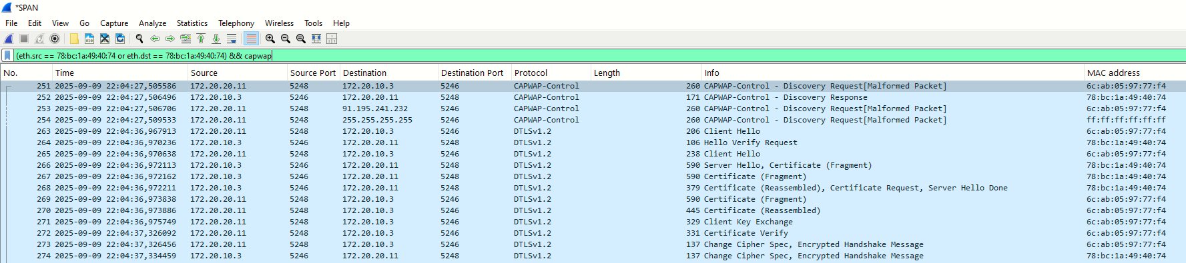Screen dimensions: 1186x263
Task: Go to specified packet icon
Action: click(x=186, y=39)
